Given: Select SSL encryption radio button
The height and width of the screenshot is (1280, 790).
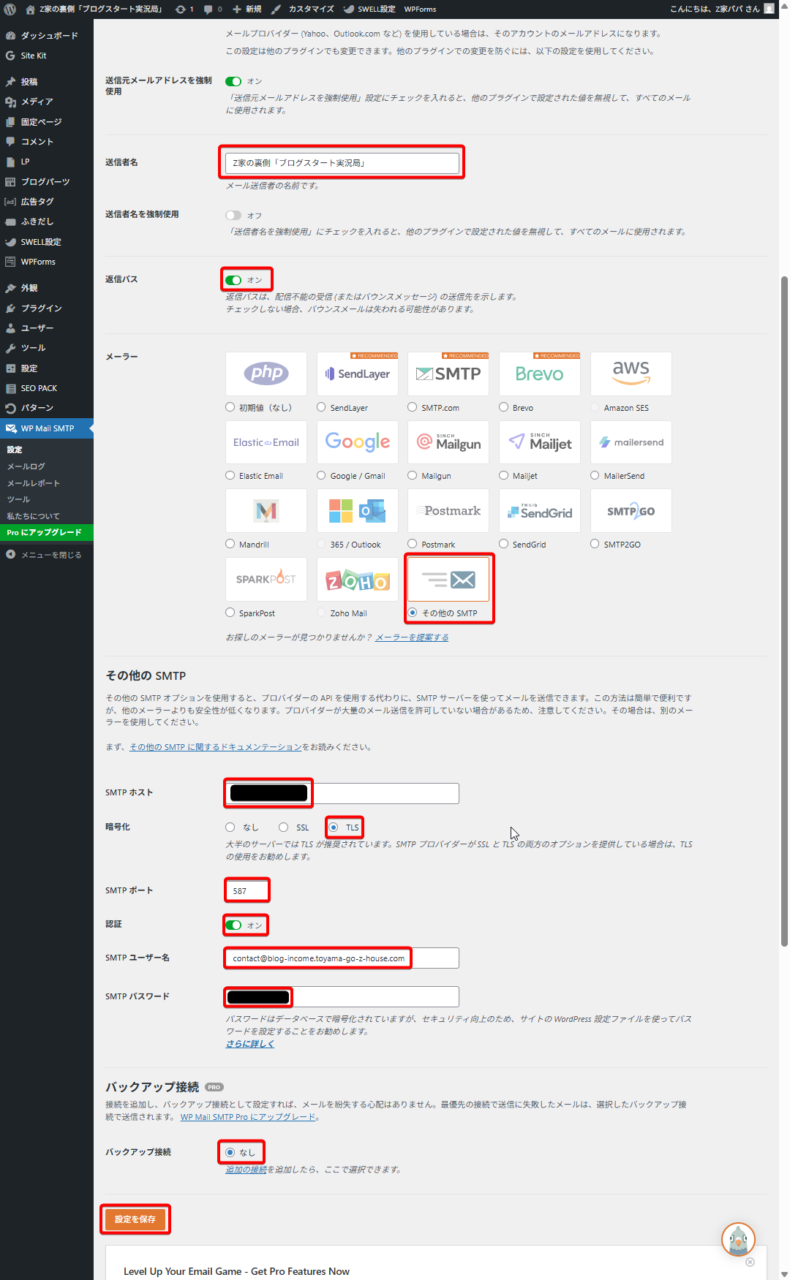Looking at the screenshot, I should pos(283,828).
